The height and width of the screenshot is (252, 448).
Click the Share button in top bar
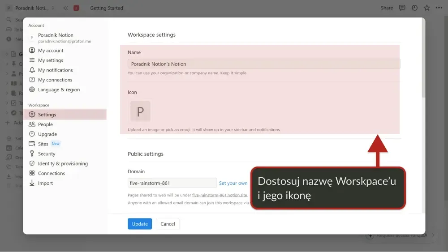point(387,8)
